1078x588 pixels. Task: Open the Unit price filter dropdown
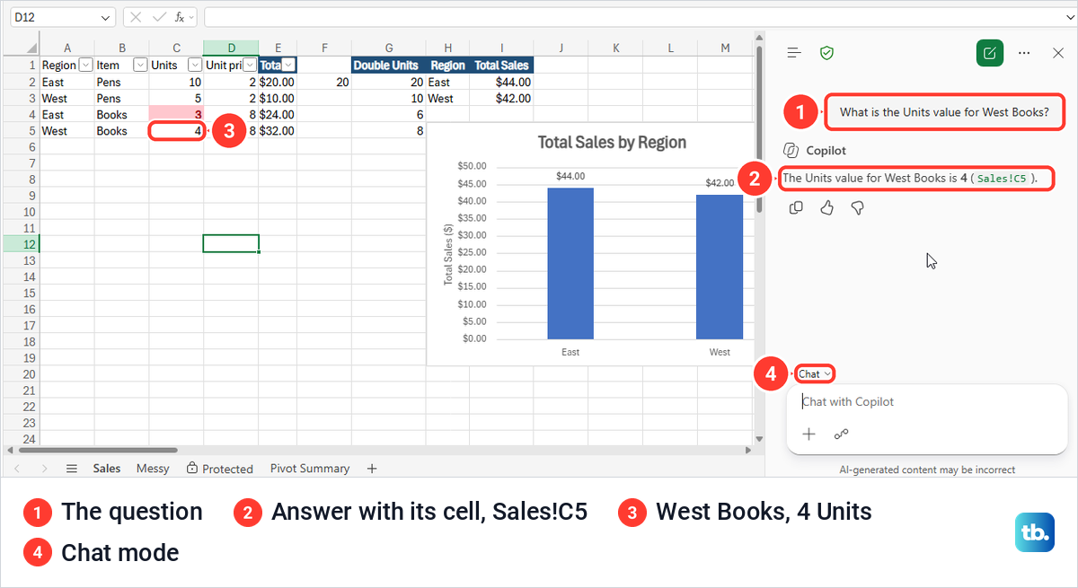tap(250, 65)
